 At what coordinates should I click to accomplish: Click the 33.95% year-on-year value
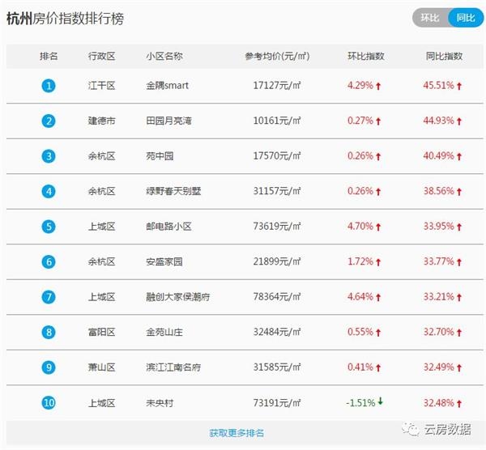[439, 227]
